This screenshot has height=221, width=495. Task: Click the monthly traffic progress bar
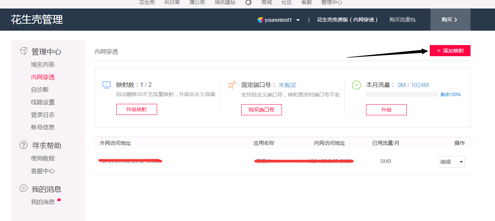[401, 95]
